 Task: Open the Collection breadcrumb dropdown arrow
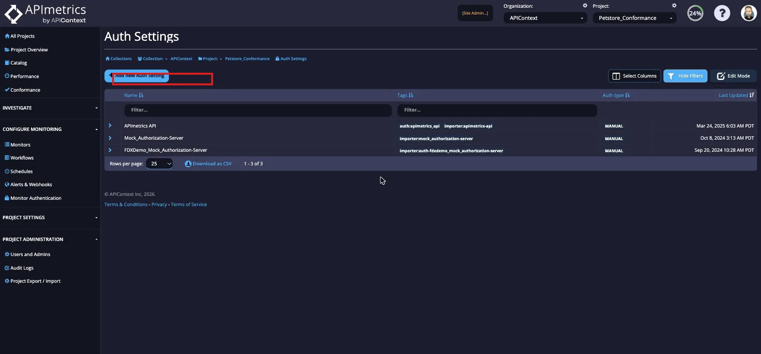(166, 59)
